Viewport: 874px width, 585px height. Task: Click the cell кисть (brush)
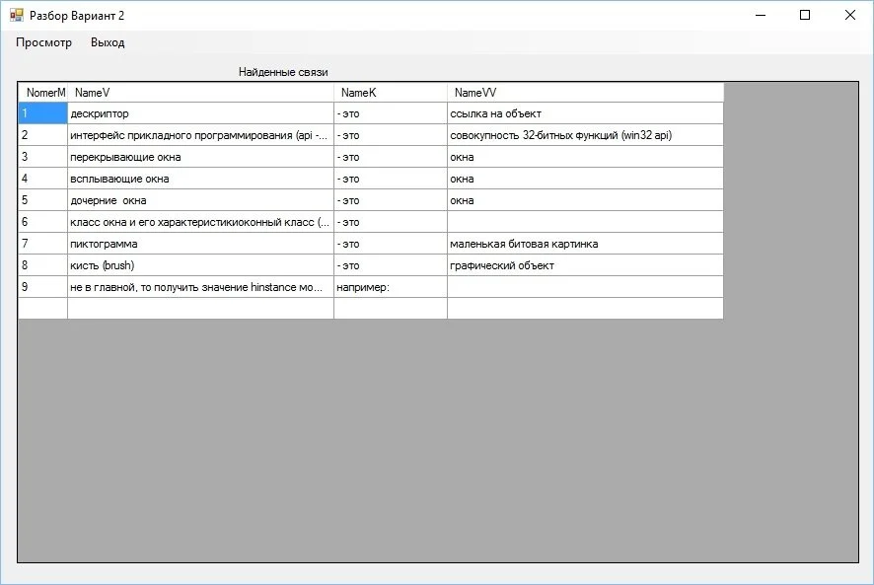pos(200,265)
